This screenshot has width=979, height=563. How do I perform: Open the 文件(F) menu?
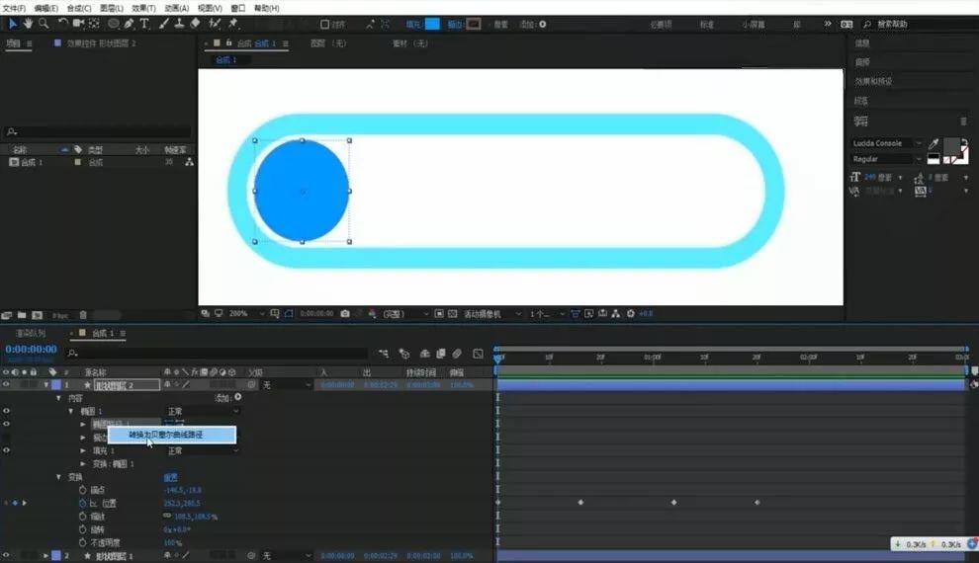coord(15,8)
